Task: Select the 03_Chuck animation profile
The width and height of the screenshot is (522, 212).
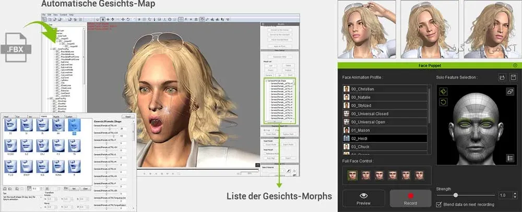Action: [385, 146]
